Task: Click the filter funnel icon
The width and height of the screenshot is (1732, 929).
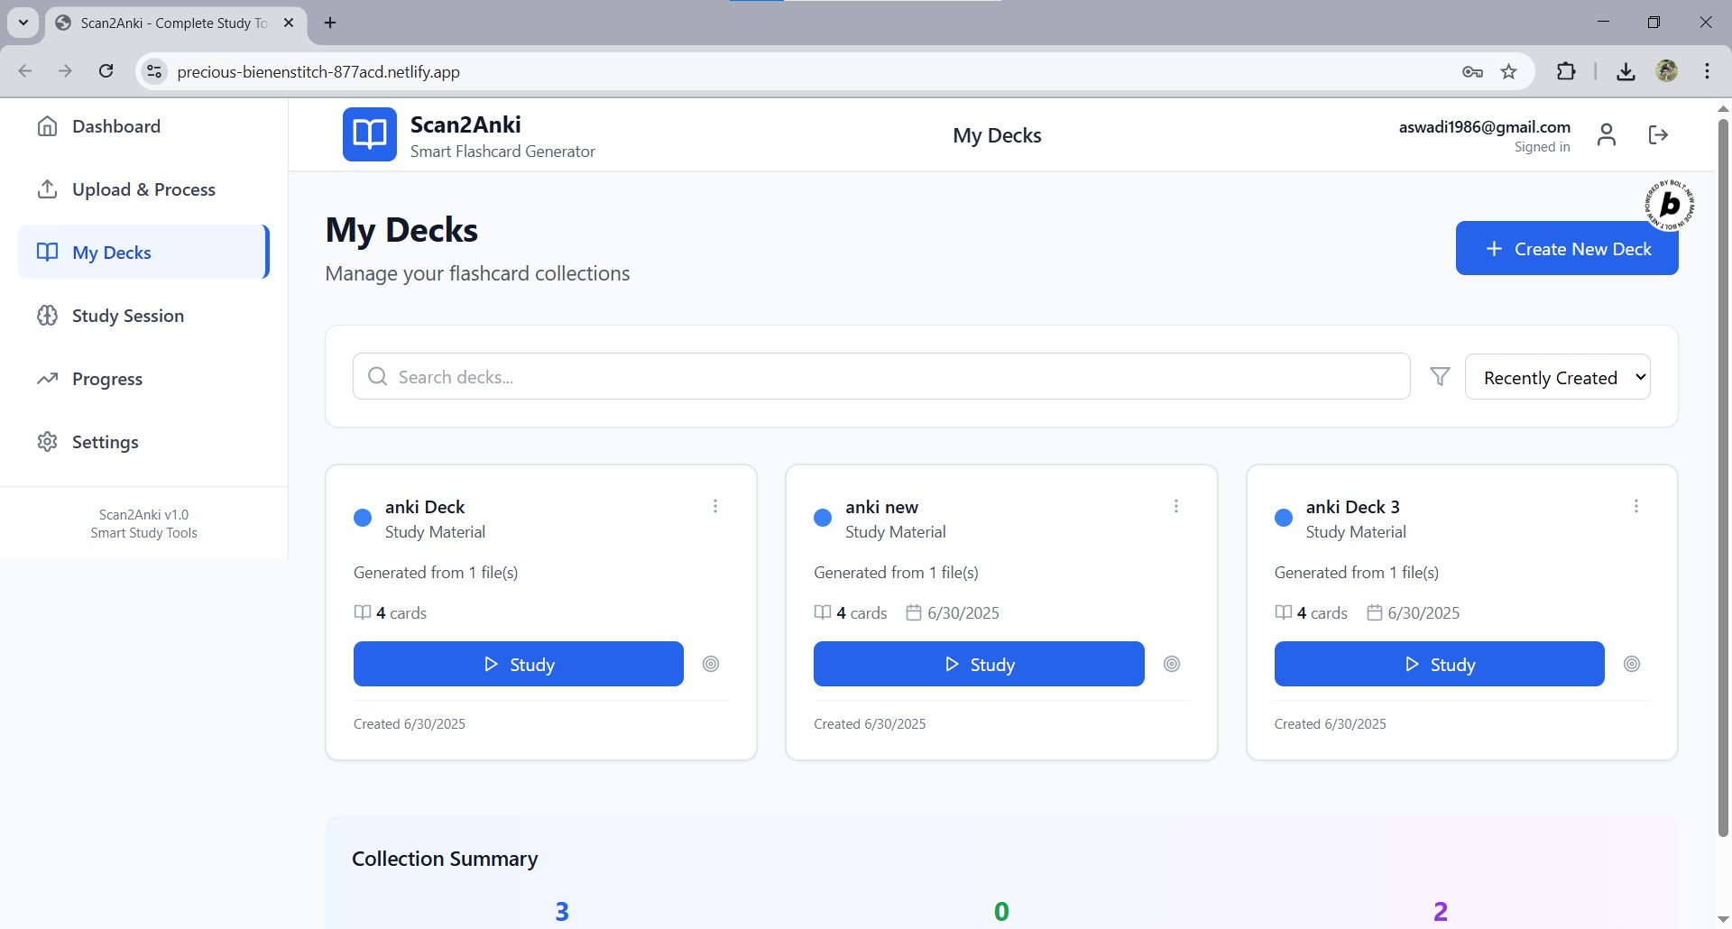Action: tap(1441, 377)
